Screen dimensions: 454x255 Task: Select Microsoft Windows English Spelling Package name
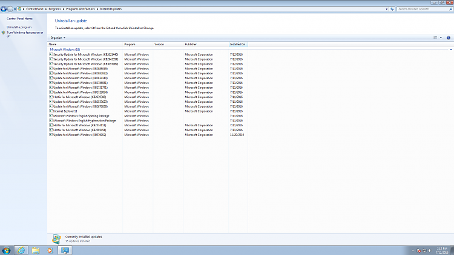(81, 115)
